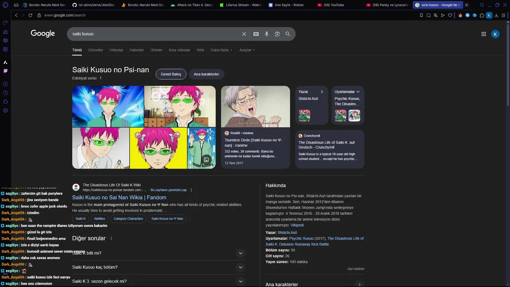Screen dimensions: 510x287
Task: Open Tsundere Dede Reddit card image
Action: pyautogui.click(x=255, y=106)
